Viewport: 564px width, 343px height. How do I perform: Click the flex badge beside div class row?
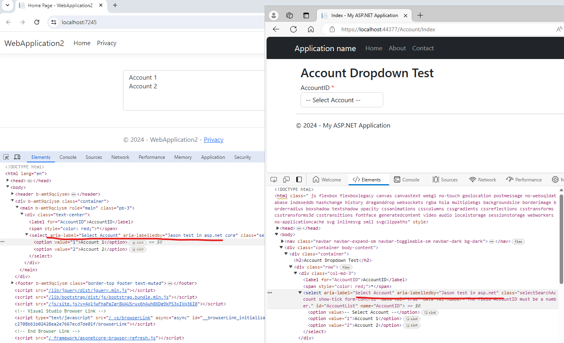pos(346,267)
